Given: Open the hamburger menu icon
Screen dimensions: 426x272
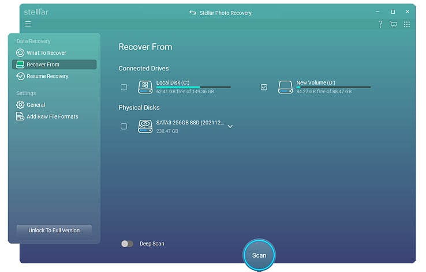Looking at the screenshot, I should [x=28, y=24].
